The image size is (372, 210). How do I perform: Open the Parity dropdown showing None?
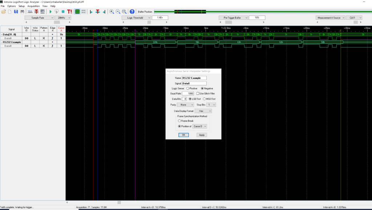click(x=186, y=105)
